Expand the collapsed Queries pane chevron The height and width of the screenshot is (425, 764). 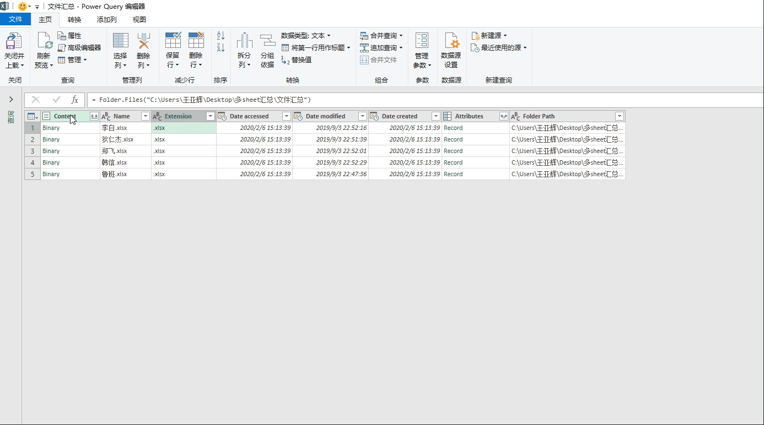pyautogui.click(x=11, y=100)
